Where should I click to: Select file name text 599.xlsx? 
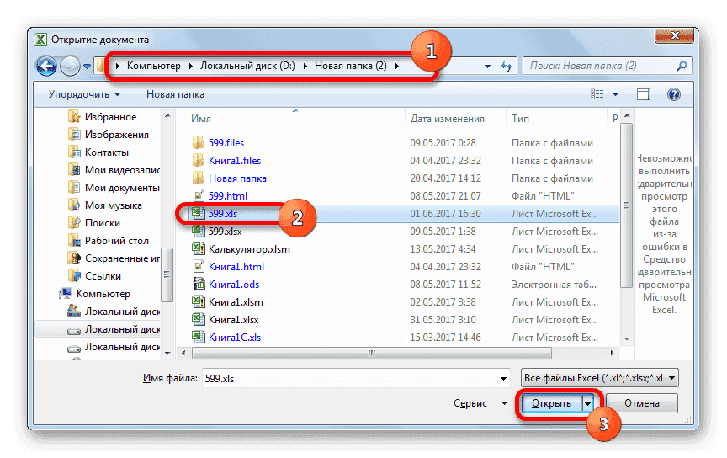coord(225,231)
